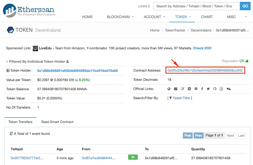The image size is (253, 165).
Task: Click the token holder person icon in the filter heading
Action: pos(67,61)
